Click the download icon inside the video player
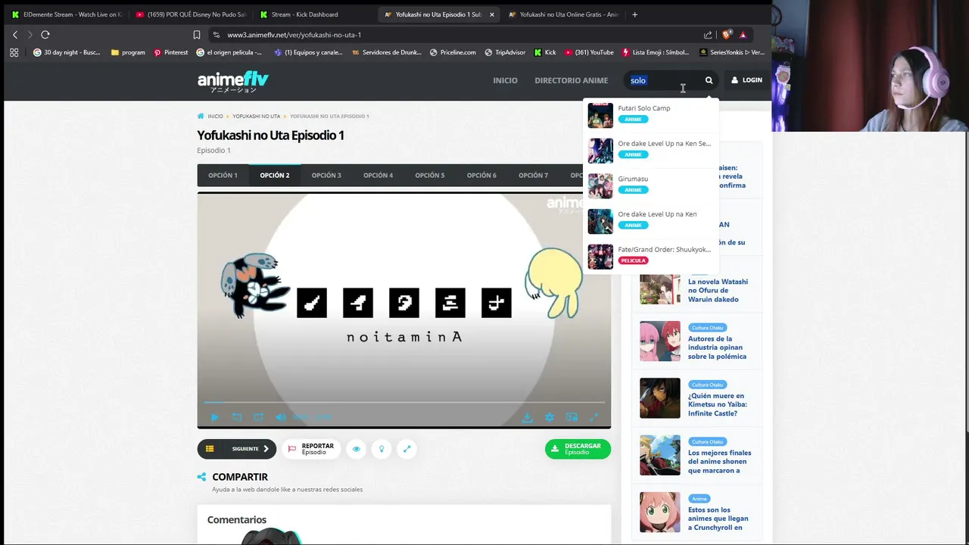 [528, 417]
